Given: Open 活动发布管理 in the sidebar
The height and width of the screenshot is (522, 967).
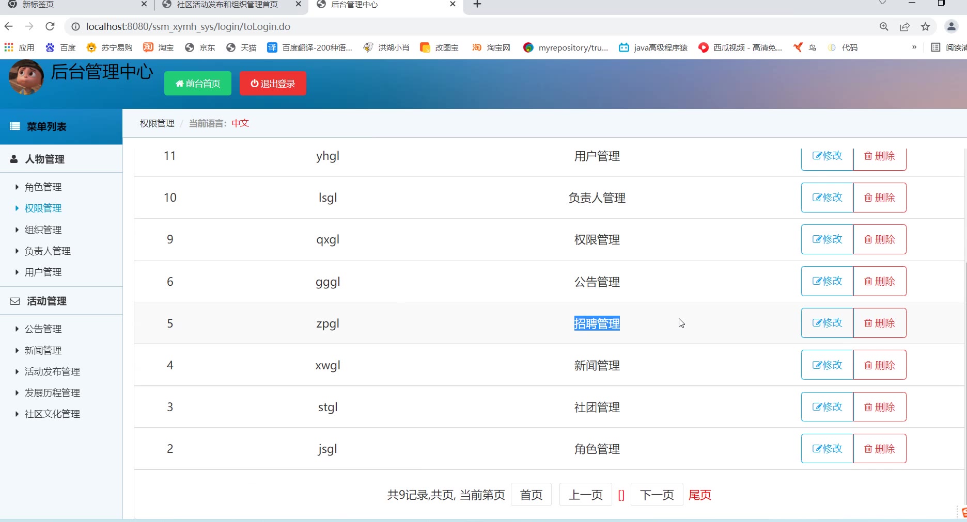Looking at the screenshot, I should click(52, 372).
